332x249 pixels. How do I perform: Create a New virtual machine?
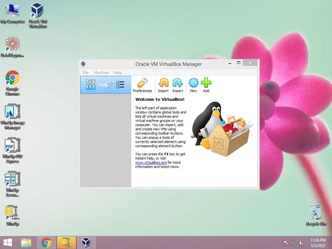pyautogui.click(x=194, y=85)
